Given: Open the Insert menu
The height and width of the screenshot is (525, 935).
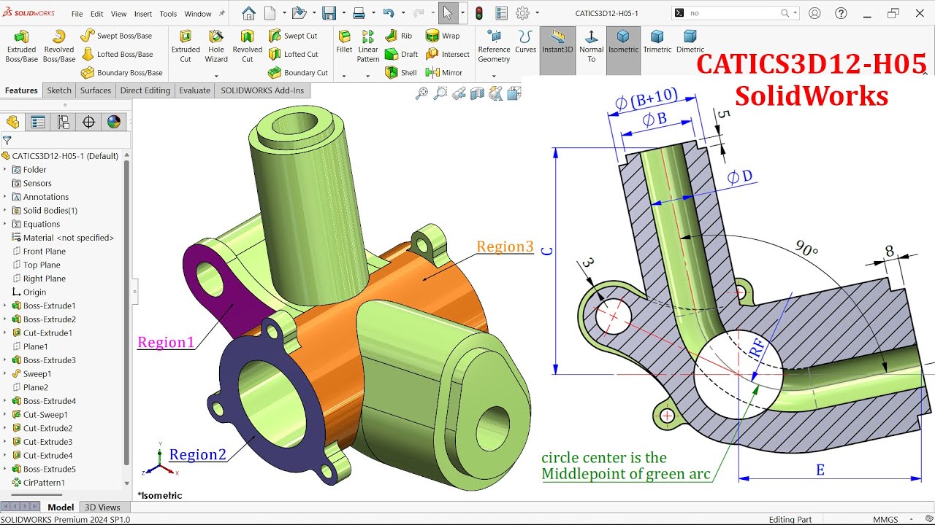Looking at the screenshot, I should 143,14.
